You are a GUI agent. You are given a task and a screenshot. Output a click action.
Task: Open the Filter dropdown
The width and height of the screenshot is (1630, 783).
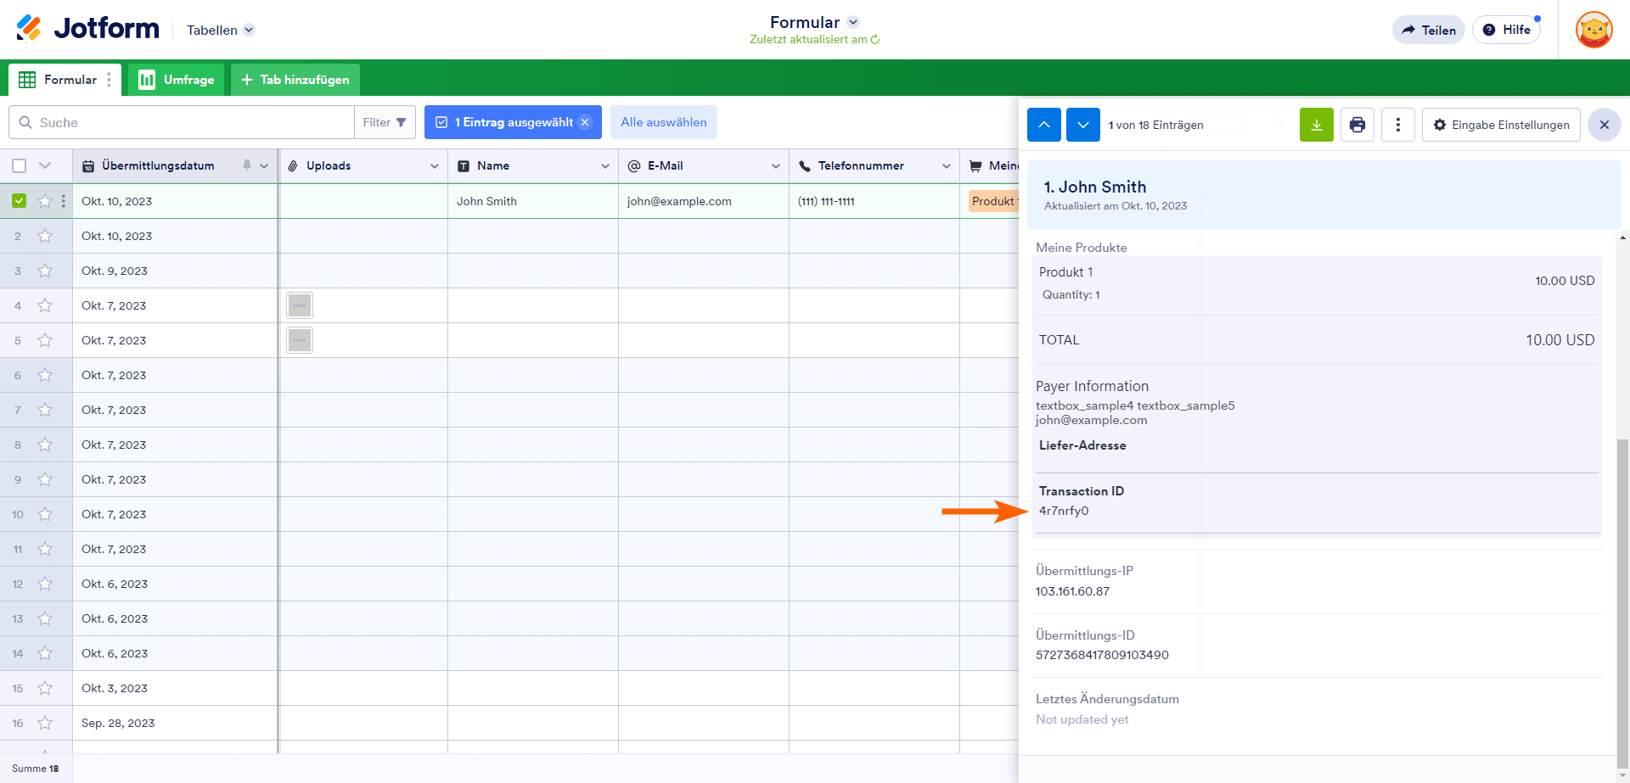point(385,122)
